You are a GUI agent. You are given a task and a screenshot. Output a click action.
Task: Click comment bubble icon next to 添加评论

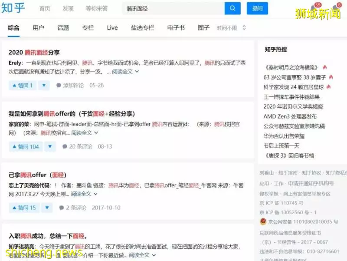pyautogui.click(x=59, y=85)
